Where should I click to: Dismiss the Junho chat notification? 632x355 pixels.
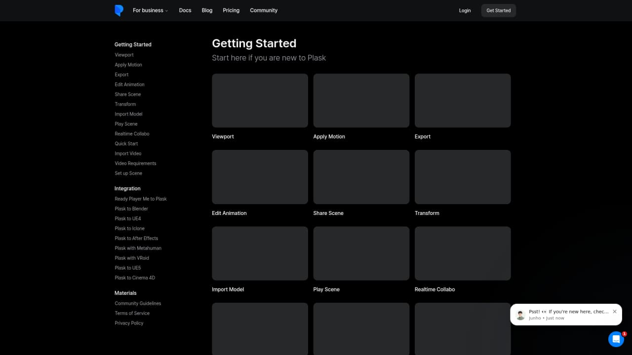(615, 312)
